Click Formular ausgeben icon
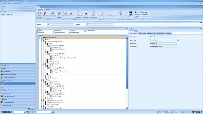This screenshot has width=203, height=114. pos(86,13)
